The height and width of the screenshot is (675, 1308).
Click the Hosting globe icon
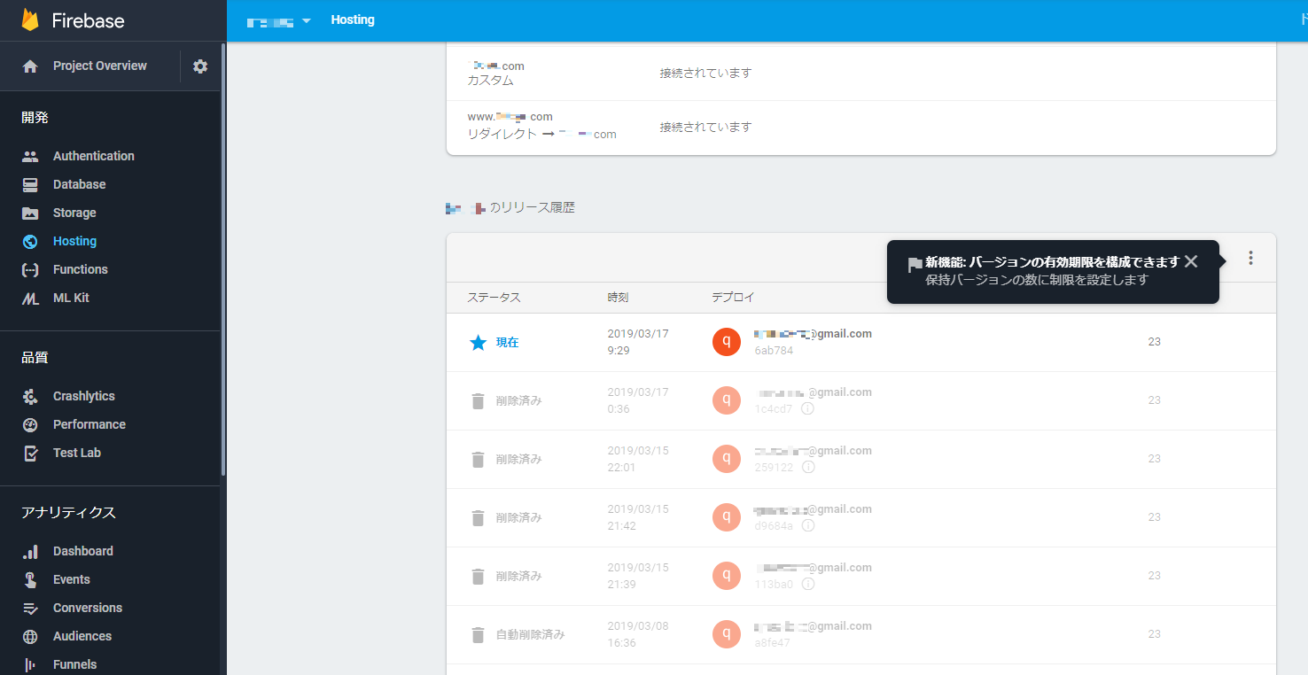click(x=30, y=241)
